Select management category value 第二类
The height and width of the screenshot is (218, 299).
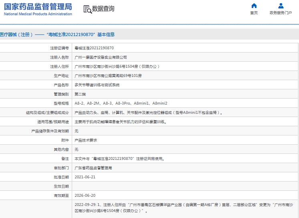[80, 94]
